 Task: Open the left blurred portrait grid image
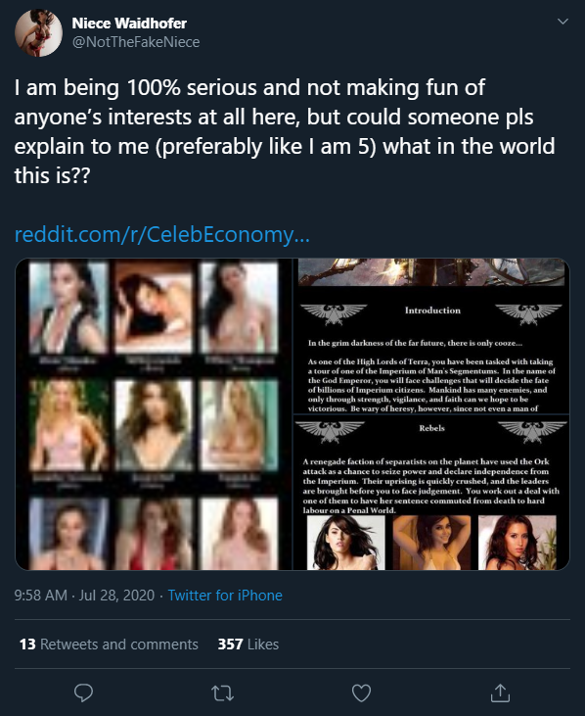pos(154,414)
